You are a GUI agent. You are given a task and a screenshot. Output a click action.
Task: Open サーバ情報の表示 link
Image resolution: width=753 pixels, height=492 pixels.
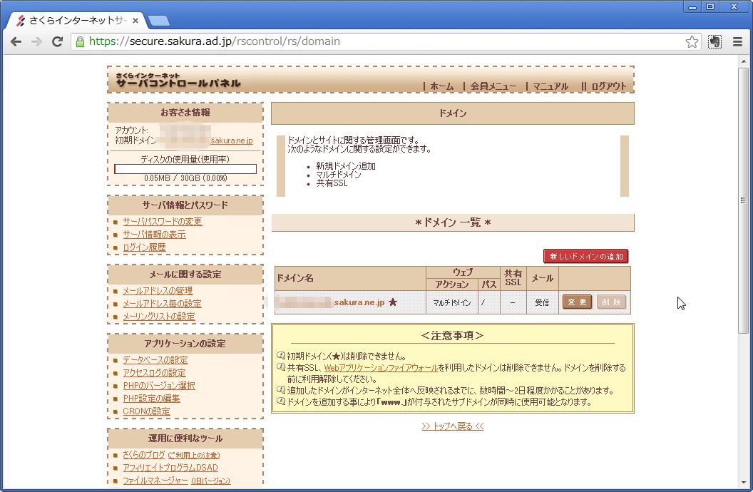pos(154,235)
